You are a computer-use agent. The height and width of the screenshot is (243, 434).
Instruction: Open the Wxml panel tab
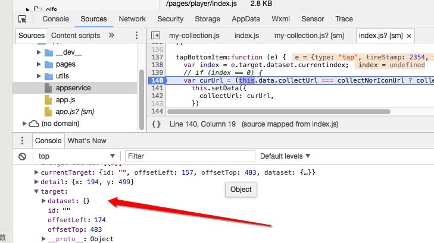point(280,19)
